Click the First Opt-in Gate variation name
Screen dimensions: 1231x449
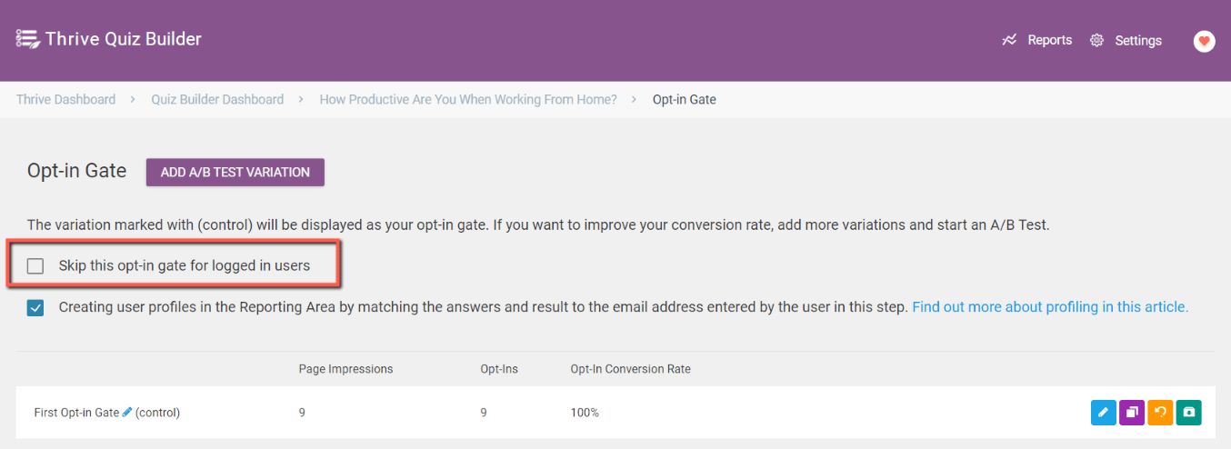[x=76, y=413]
